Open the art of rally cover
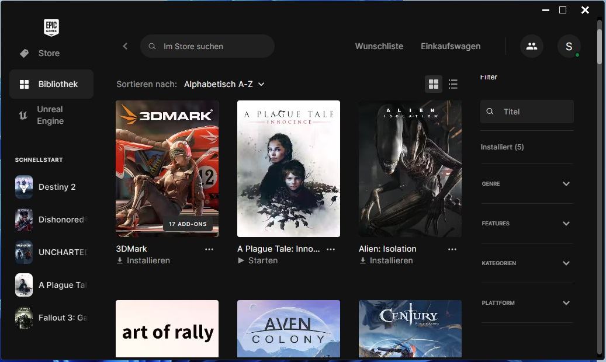This screenshot has width=606, height=362. [167, 329]
